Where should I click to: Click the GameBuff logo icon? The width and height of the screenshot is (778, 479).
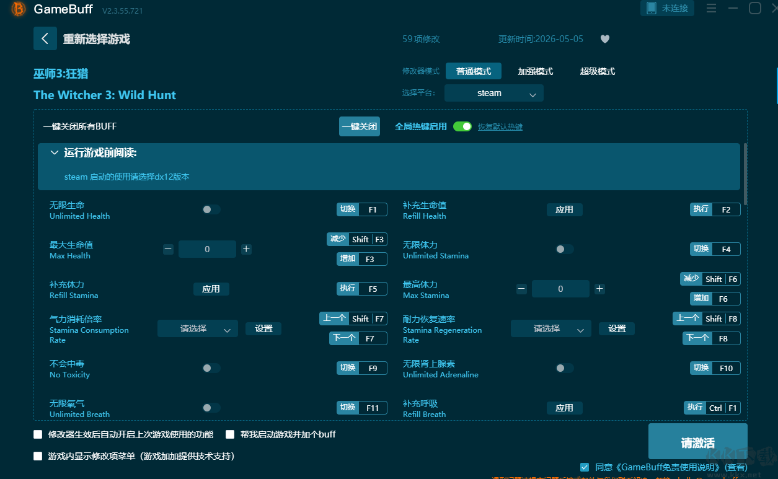pyautogui.click(x=19, y=9)
